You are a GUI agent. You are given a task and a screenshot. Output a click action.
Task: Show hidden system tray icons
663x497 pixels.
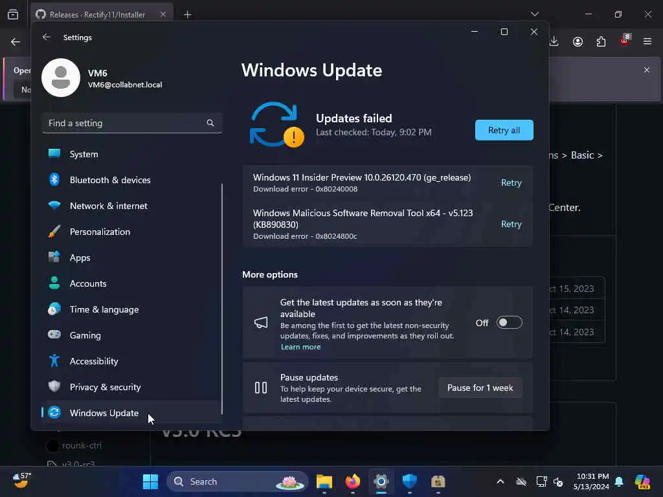point(500,481)
